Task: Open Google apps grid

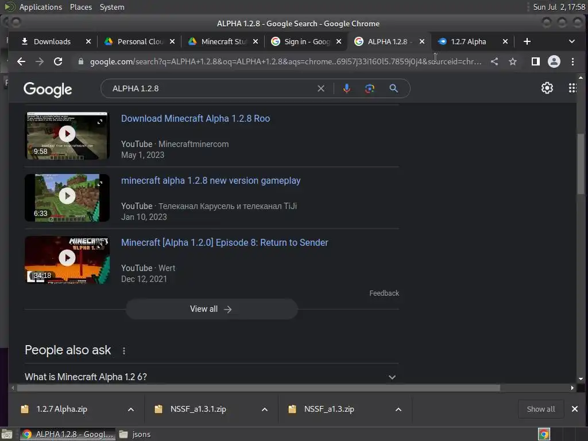Action: pos(572,88)
